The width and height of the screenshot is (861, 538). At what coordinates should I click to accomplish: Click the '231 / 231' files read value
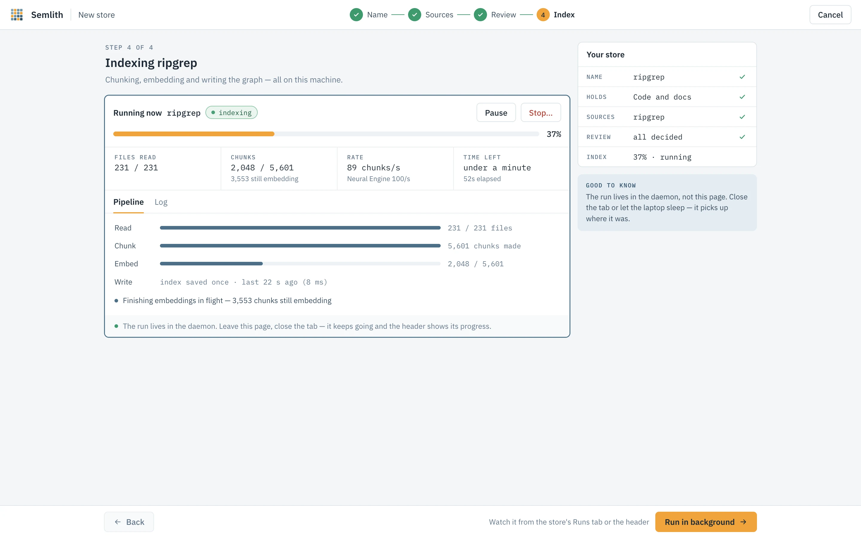136,168
